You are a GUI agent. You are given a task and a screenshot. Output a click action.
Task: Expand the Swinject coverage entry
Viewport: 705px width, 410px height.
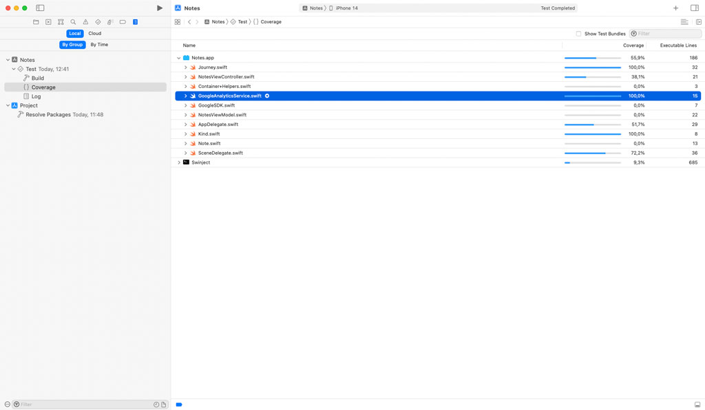(179, 162)
